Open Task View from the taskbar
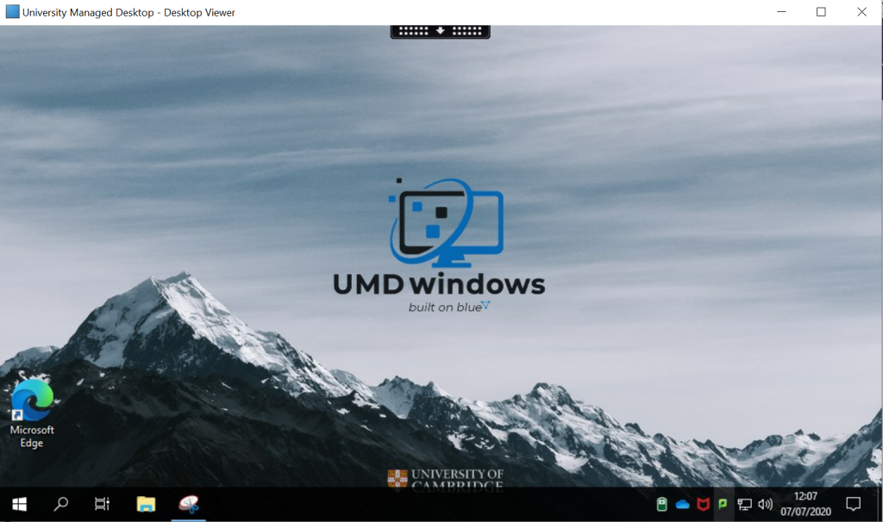This screenshot has height=522, width=883. [x=102, y=504]
